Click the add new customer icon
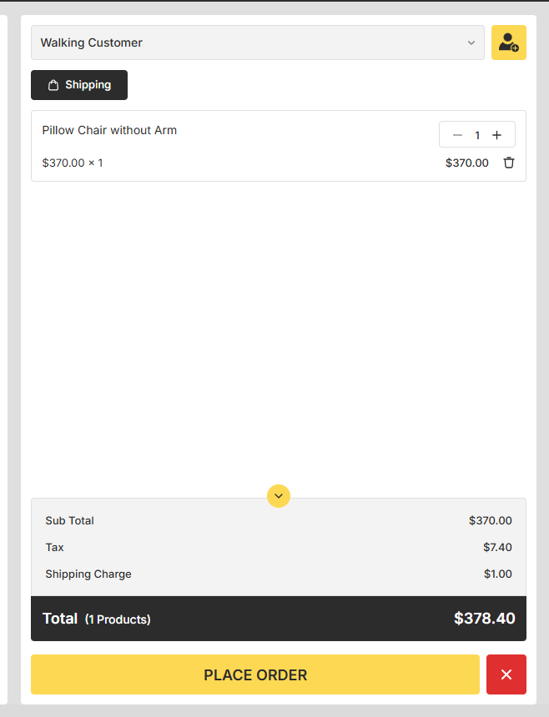 click(x=508, y=43)
